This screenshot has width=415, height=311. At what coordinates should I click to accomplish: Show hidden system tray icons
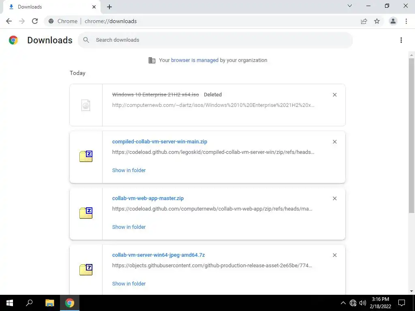tap(343, 303)
